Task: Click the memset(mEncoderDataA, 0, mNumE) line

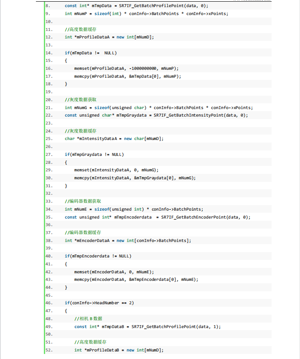Action: click(114, 272)
